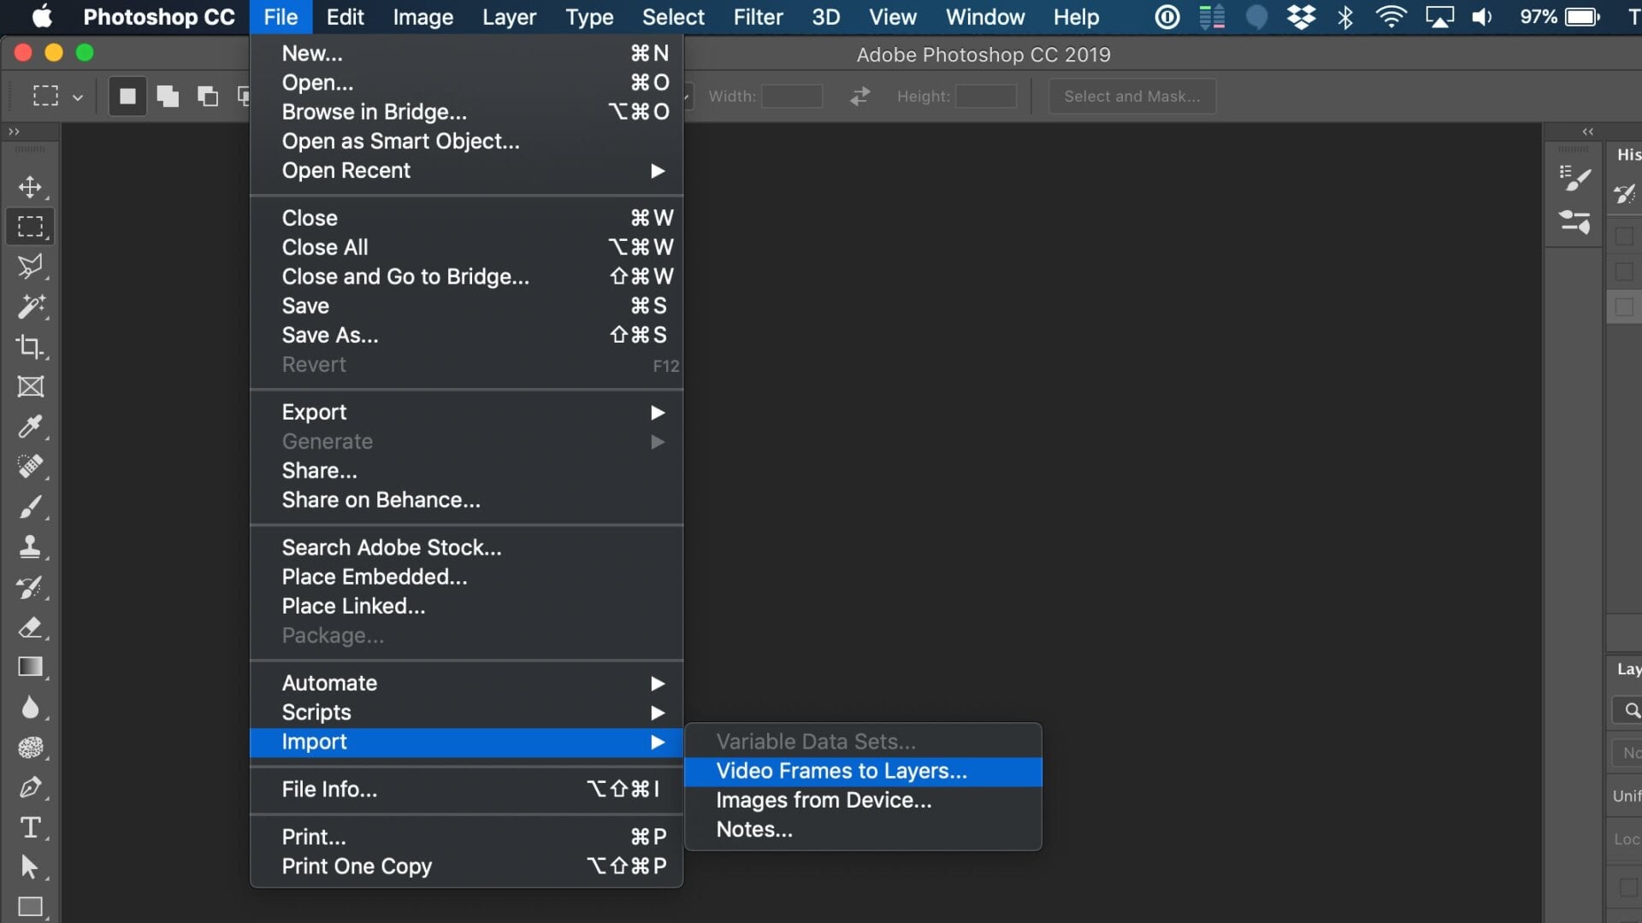Enable Add to Selection mode
Screen dimensions: 1642x923
coord(167,96)
